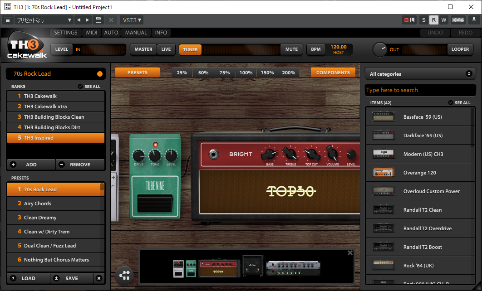Save preset with the floppy disk icon

point(98,20)
